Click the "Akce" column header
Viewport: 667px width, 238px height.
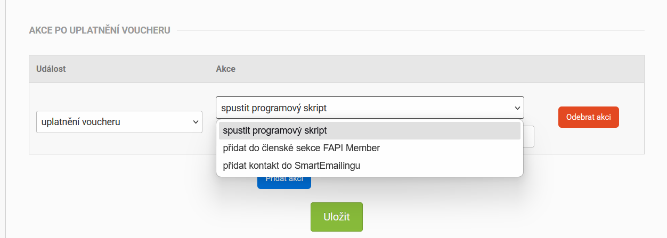226,69
